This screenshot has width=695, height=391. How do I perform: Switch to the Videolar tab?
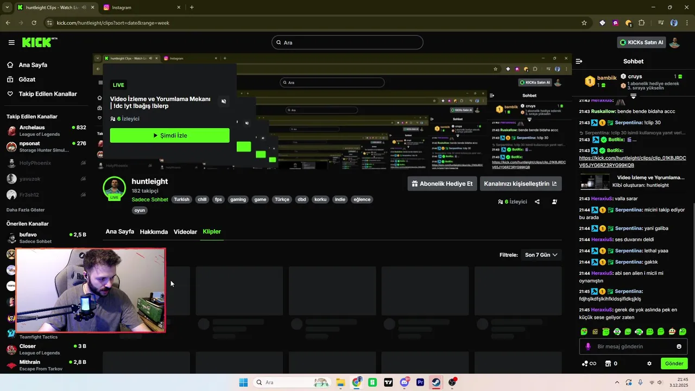[185, 232]
